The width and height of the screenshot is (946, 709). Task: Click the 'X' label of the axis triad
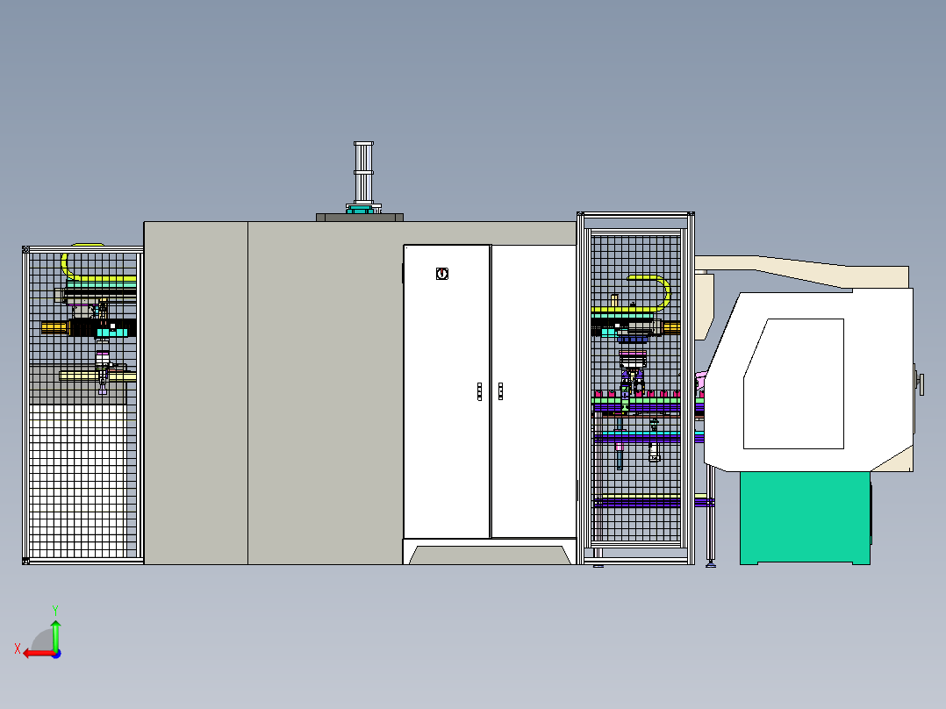(x=18, y=648)
